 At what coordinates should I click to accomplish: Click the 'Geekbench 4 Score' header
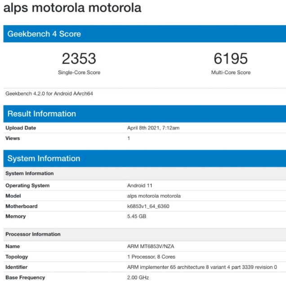click(x=145, y=34)
